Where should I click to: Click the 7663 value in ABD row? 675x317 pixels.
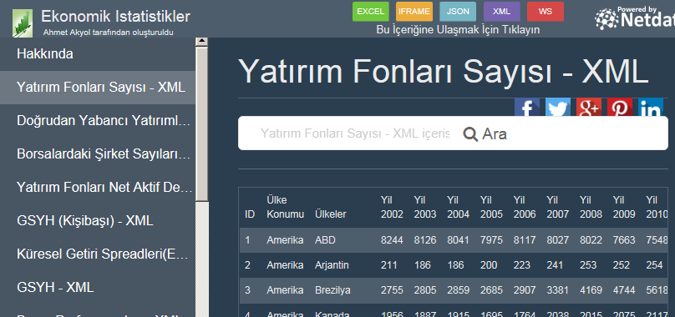pyautogui.click(x=624, y=240)
